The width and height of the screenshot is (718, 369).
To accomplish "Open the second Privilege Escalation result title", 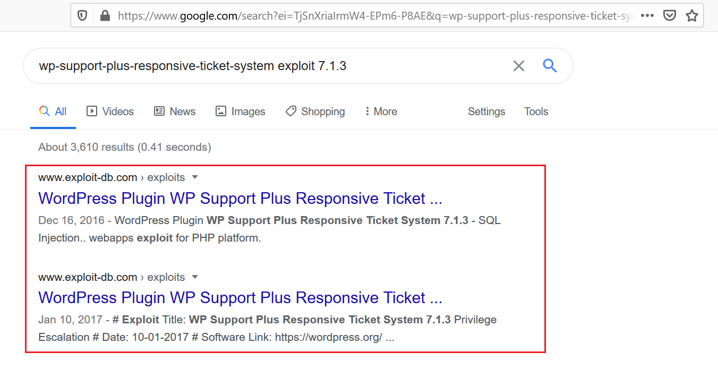I will 240,298.
